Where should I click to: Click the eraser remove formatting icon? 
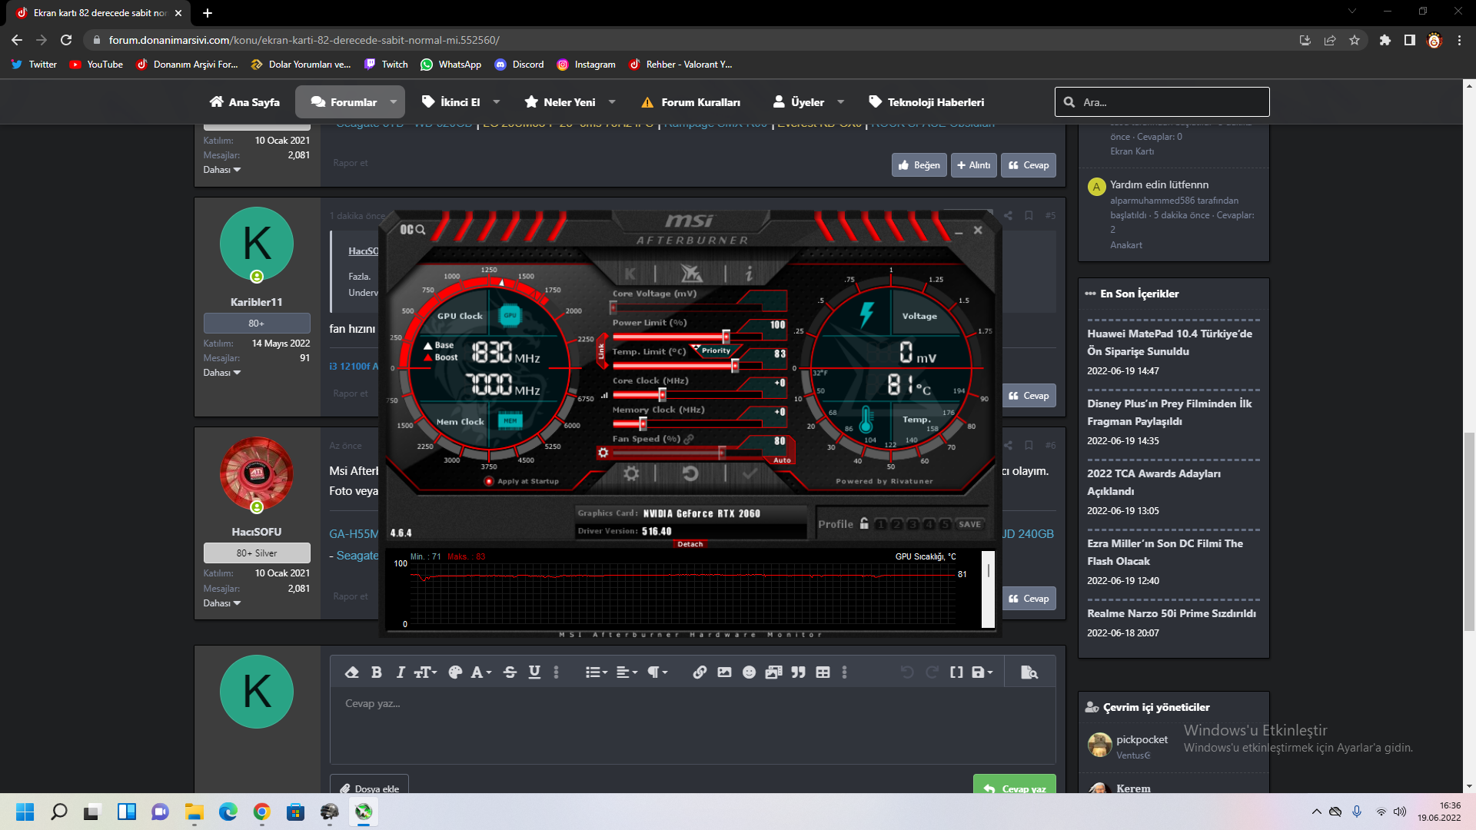[352, 672]
